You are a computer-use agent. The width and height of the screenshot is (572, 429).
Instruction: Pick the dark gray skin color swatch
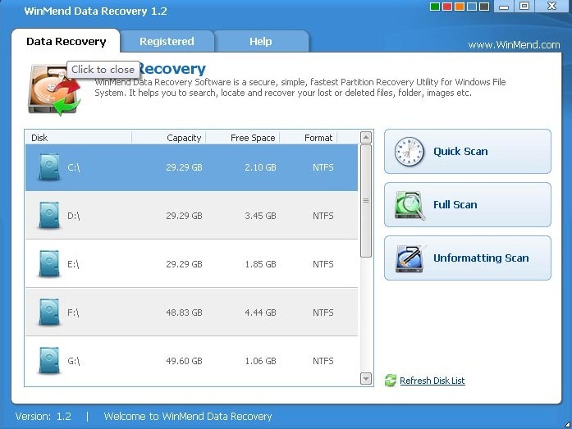click(x=484, y=7)
